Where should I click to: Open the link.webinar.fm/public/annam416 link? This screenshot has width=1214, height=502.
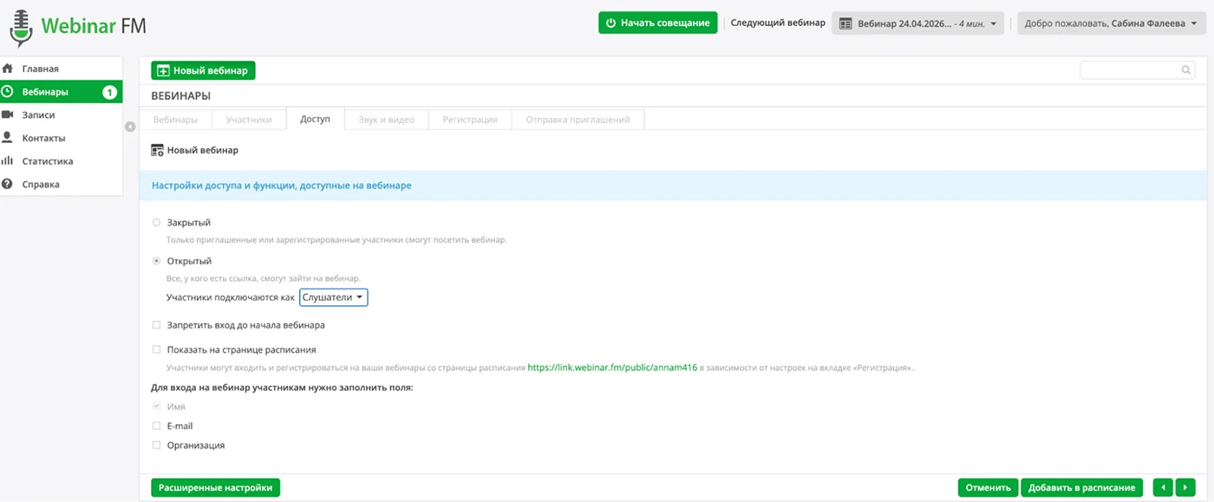coord(612,368)
